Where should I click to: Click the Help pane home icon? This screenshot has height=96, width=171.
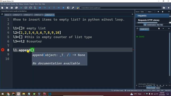[158, 12]
